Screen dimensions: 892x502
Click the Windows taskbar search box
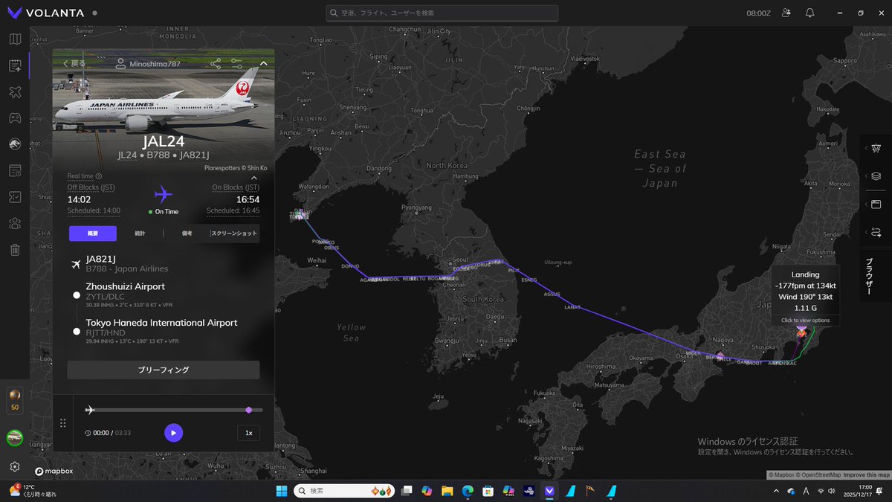(344, 491)
